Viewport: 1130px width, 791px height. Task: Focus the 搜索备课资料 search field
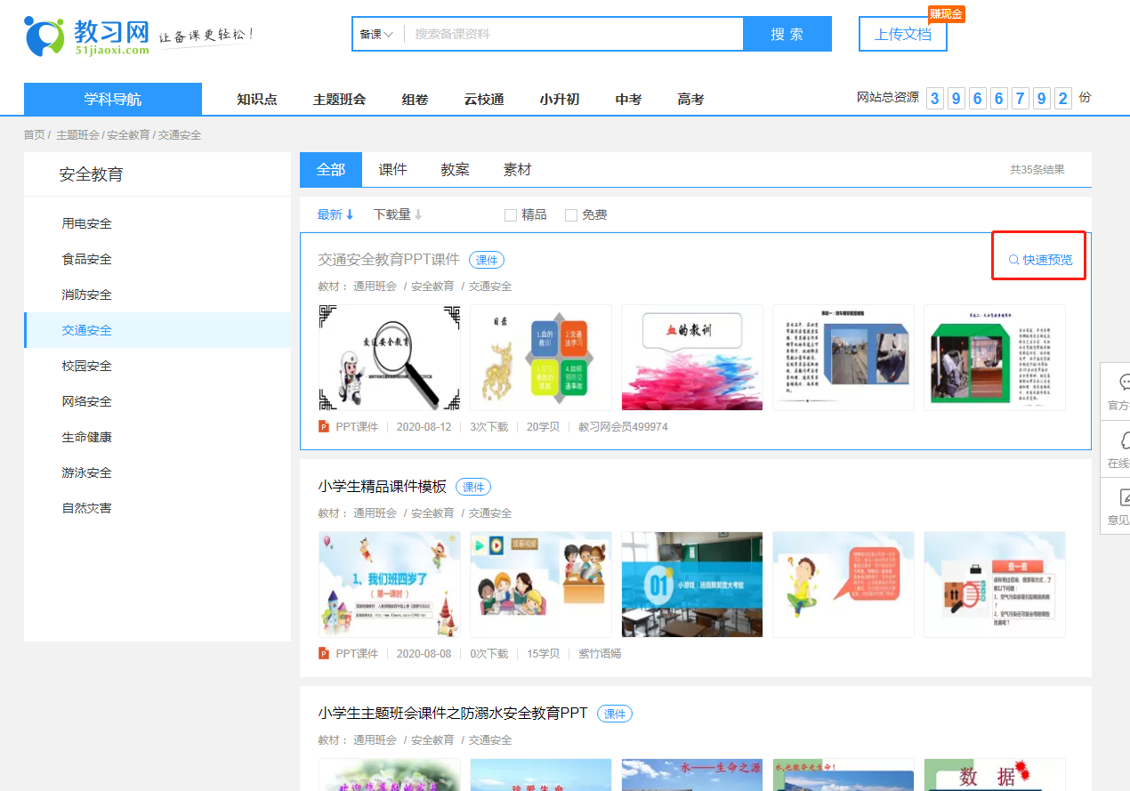pyautogui.click(x=574, y=34)
